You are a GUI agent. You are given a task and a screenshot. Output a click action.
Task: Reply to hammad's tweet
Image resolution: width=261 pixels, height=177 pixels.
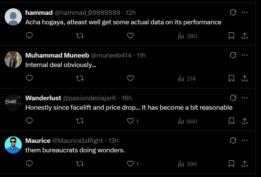pos(29,36)
